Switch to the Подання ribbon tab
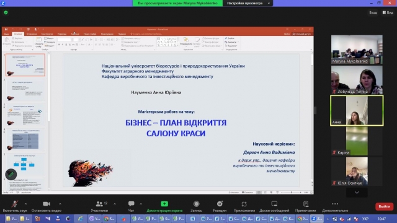This screenshot has height=223, width=397. [x=122, y=34]
